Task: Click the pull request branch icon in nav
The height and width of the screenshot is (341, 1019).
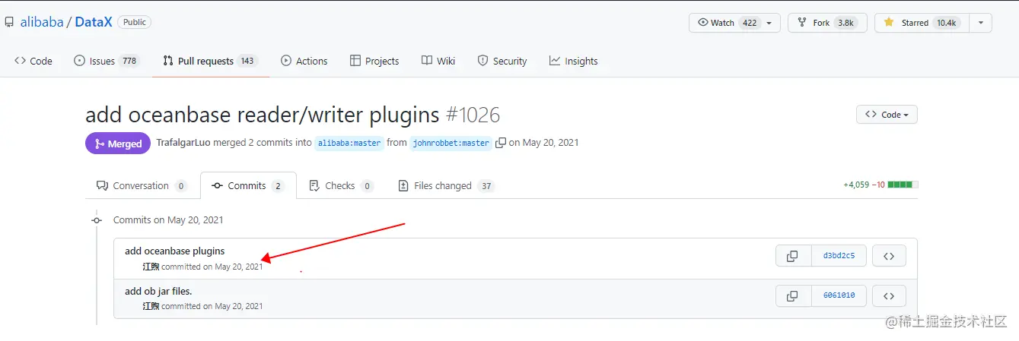Action: [167, 61]
